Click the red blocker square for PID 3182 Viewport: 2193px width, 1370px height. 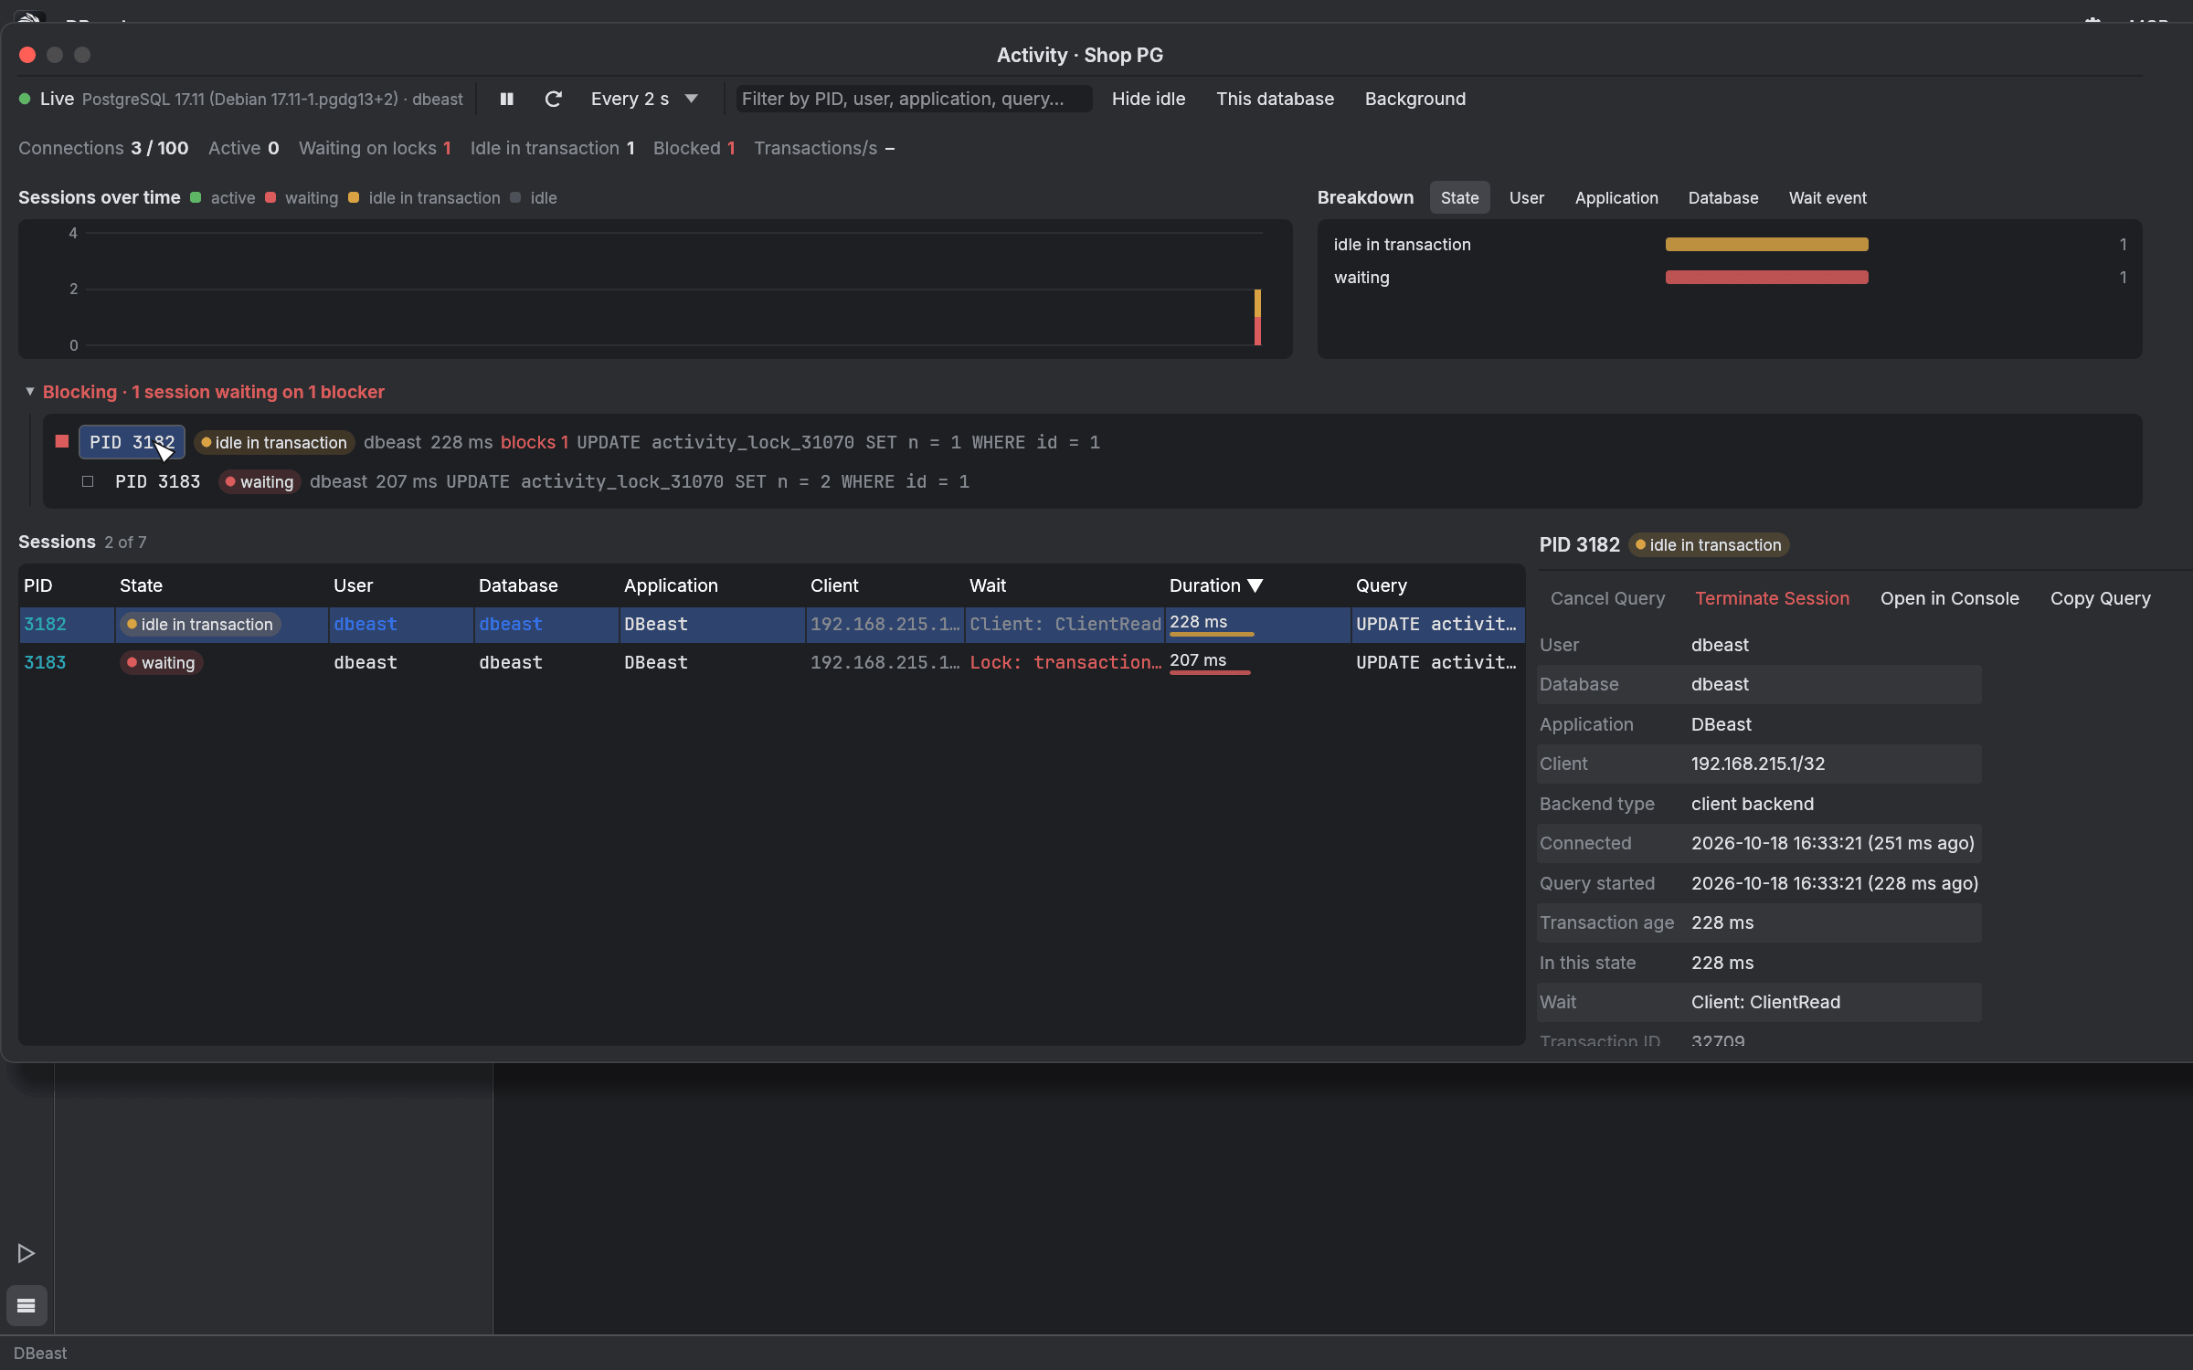coord(62,442)
